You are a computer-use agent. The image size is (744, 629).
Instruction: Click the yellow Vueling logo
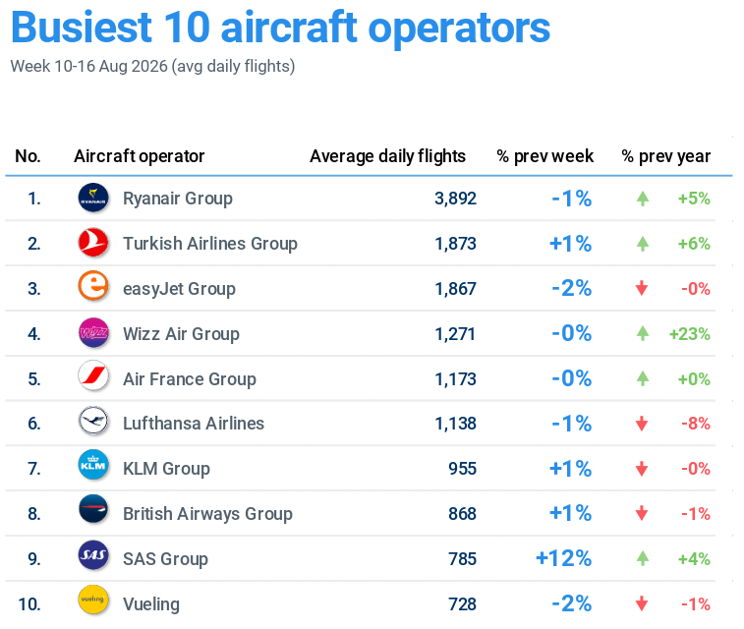[93, 600]
